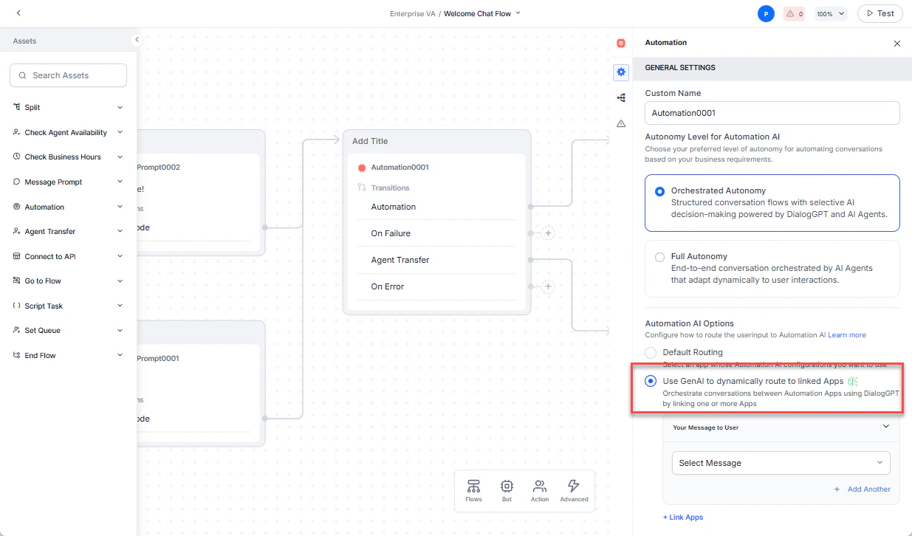Select the Bot tool in bottom toolbar
The width and height of the screenshot is (912, 536).
507,489
